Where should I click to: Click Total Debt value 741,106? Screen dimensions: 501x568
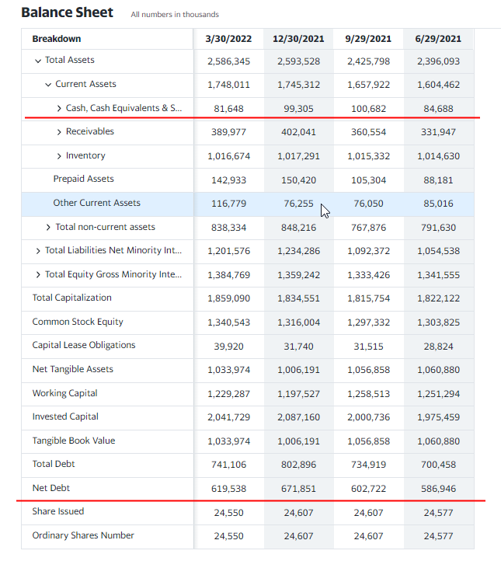coord(228,465)
